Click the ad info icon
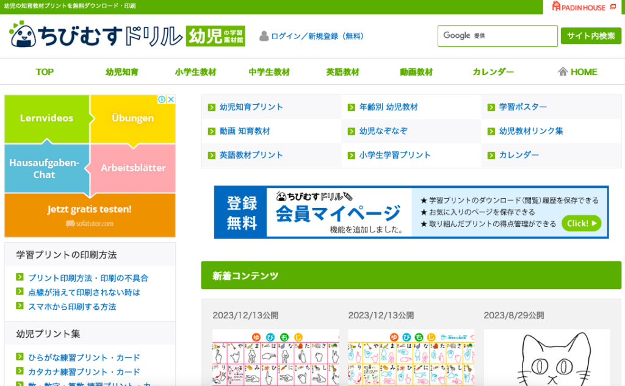Screen dimensions: 625x386 tap(162, 99)
